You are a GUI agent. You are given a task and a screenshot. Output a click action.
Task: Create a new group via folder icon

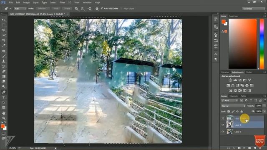point(249,148)
